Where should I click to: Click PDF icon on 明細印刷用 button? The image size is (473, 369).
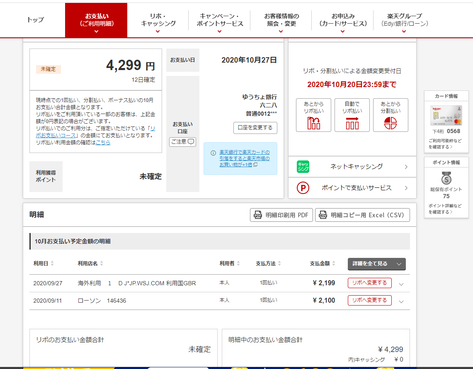258,215
